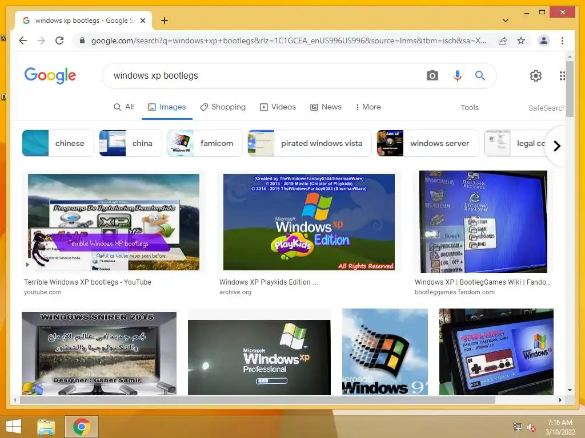Open the tab search chevron
This screenshot has width=585, height=438.
pos(505,21)
